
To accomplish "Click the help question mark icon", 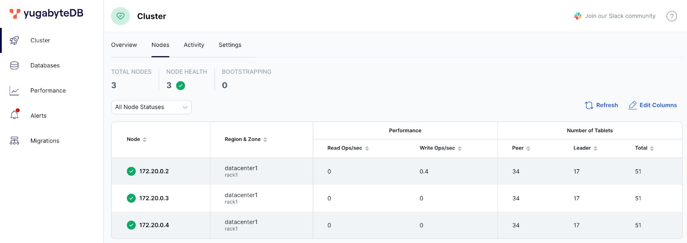I will (x=672, y=16).
